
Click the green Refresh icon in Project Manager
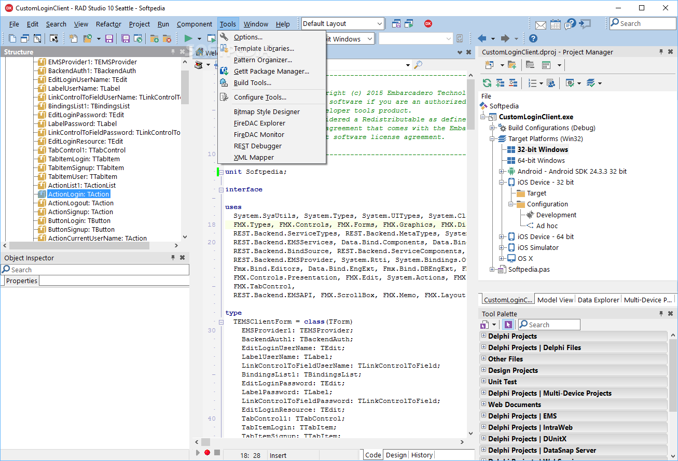487,83
